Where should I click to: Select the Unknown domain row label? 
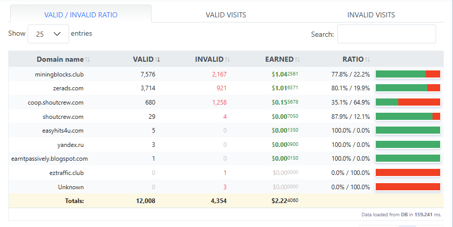pos(71,187)
